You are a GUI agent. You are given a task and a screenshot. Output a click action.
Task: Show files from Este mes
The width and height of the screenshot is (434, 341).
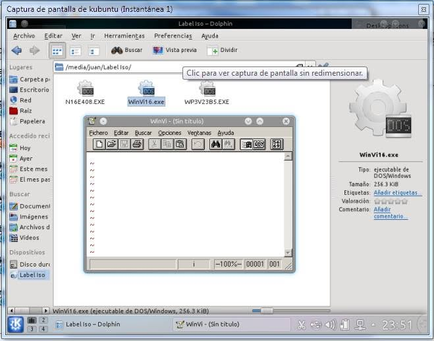pos(28,169)
